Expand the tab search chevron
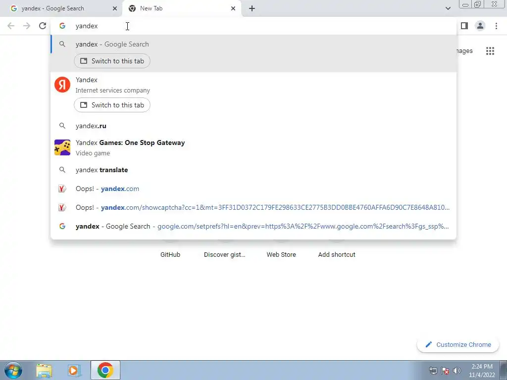The image size is (507, 380). [x=448, y=8]
